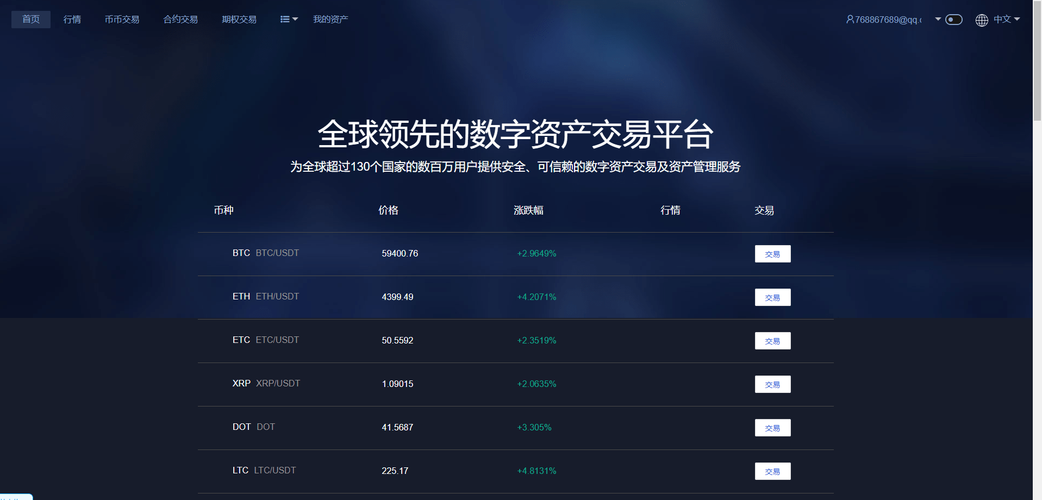Toggle the dark mode switch

tap(954, 20)
